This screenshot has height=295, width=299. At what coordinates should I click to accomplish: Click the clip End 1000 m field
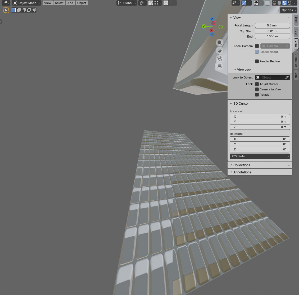[x=272, y=36]
